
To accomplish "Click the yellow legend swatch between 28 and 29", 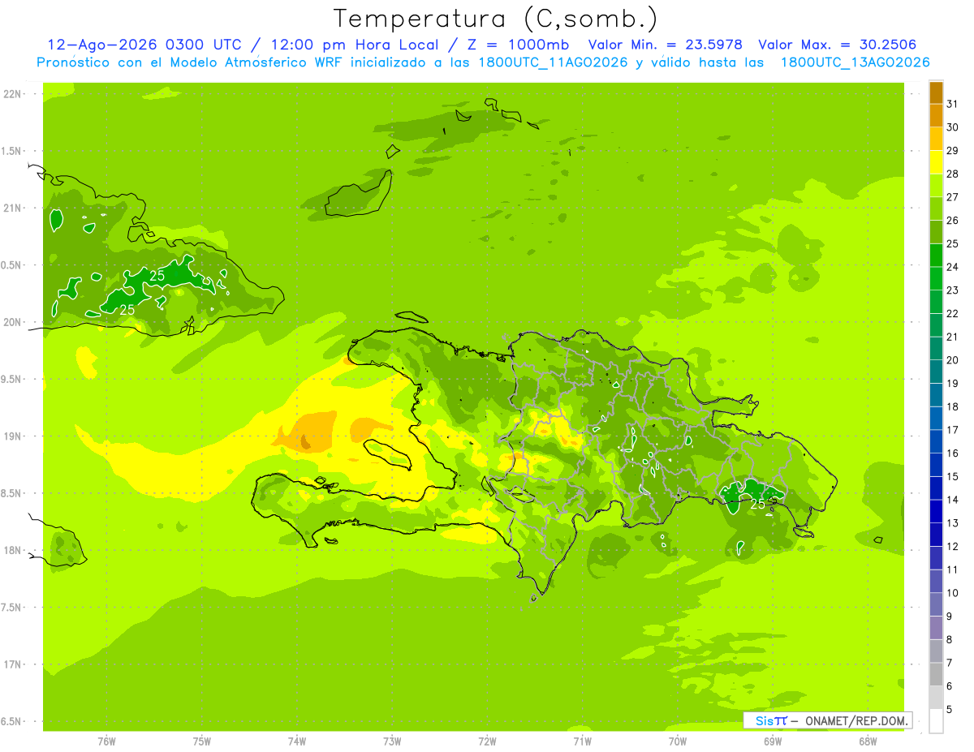I will [936, 162].
